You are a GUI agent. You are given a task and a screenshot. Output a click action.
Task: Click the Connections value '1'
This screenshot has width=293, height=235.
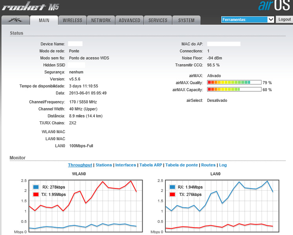(208, 51)
